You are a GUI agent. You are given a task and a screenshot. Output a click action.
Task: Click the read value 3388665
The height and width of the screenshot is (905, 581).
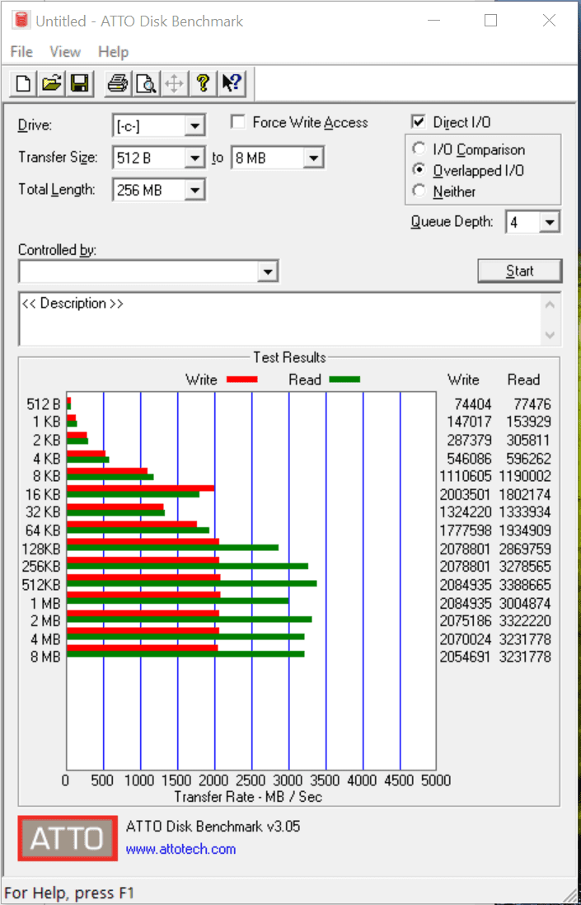pos(525,585)
